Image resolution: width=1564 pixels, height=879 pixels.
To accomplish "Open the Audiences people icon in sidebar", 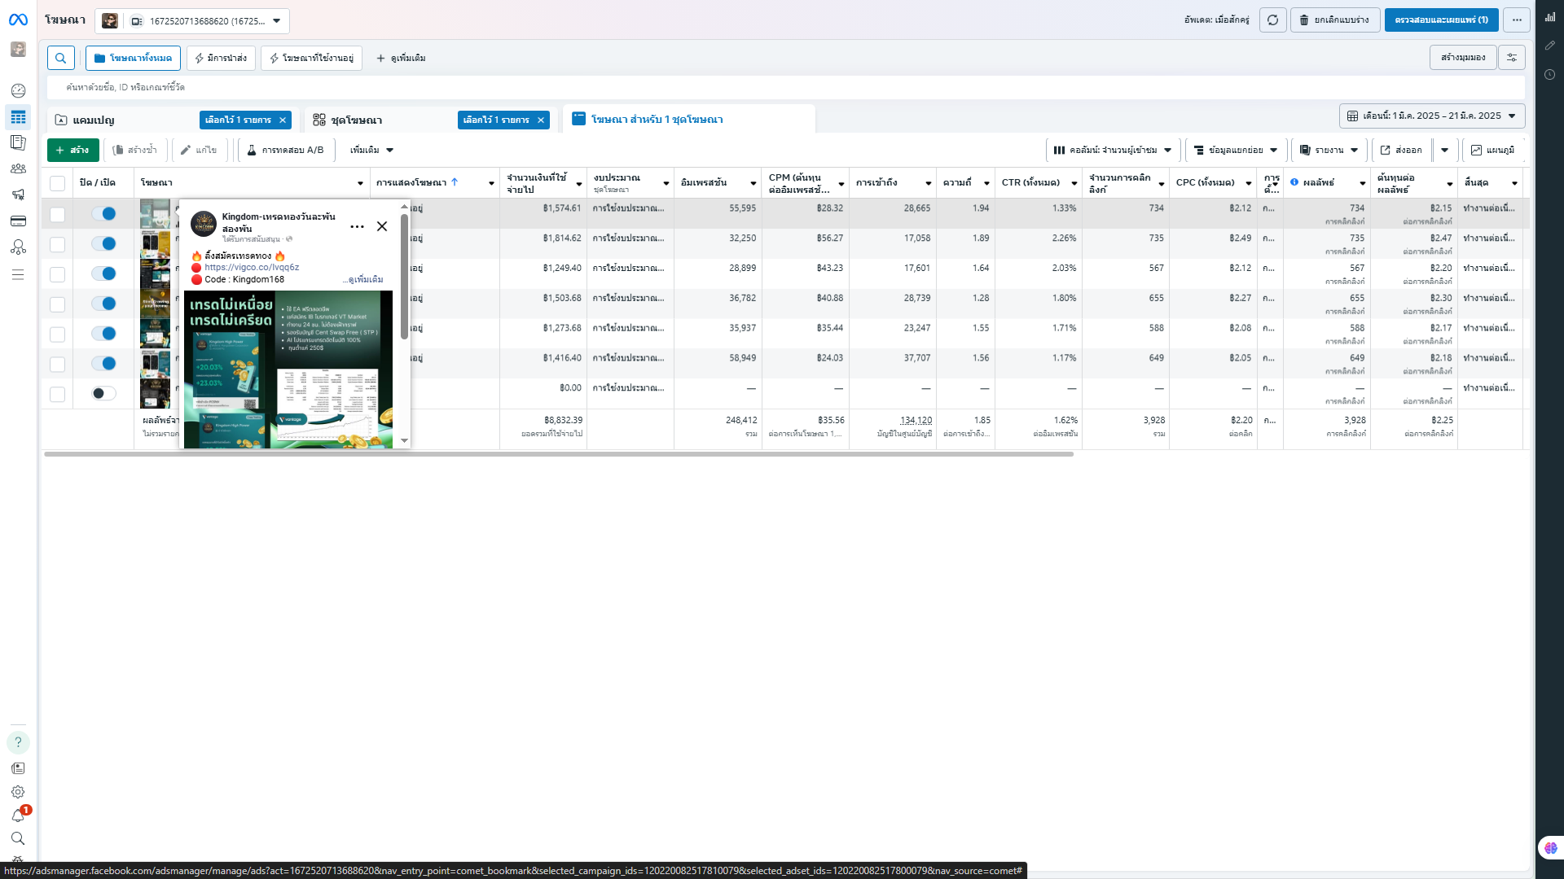I will tap(18, 168).
